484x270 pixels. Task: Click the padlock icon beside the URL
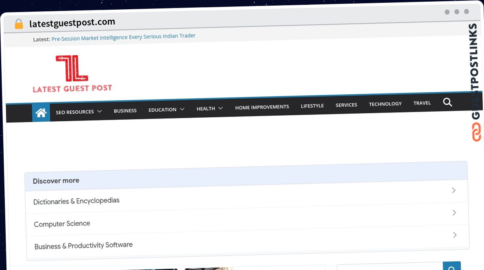point(19,24)
